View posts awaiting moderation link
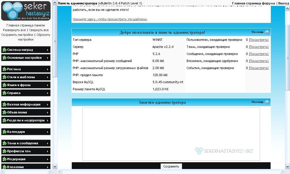Screen dimensions: 290x174 (x=259, y=54)
